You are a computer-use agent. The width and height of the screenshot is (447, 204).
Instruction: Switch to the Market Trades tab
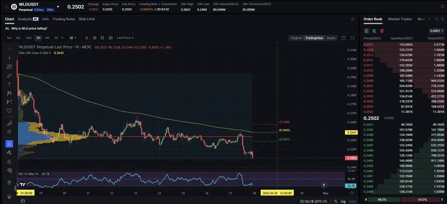(x=400, y=19)
